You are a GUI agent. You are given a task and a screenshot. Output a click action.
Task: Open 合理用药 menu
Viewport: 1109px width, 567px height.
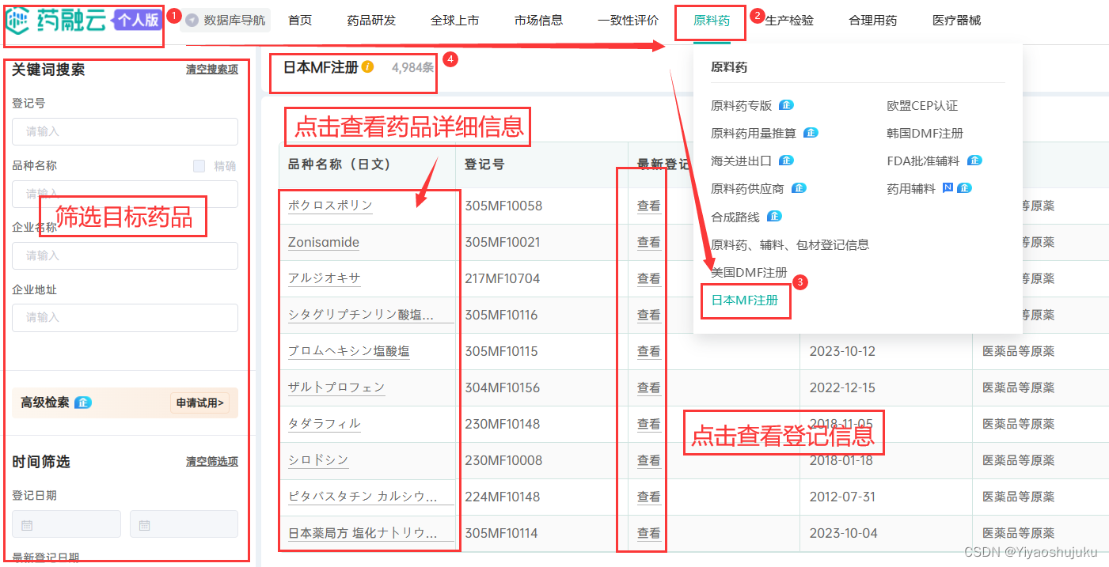(873, 21)
